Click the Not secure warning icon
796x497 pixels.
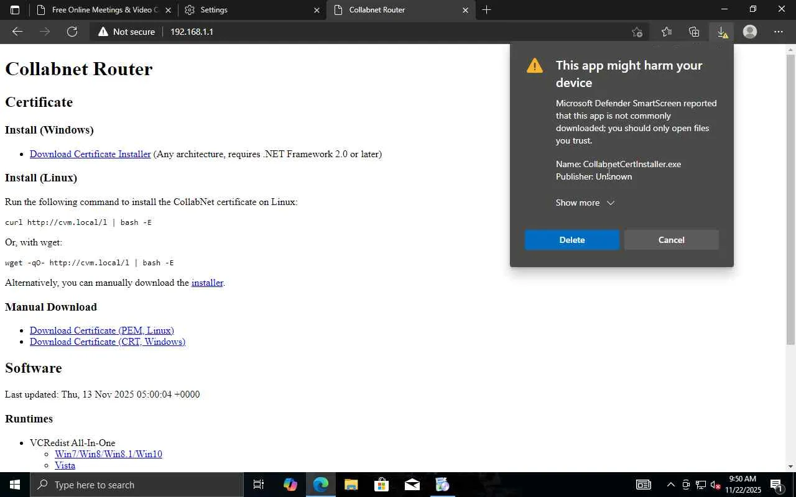coord(103,32)
